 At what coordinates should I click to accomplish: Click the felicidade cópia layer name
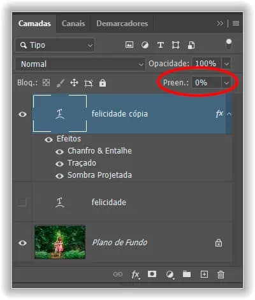pos(120,114)
